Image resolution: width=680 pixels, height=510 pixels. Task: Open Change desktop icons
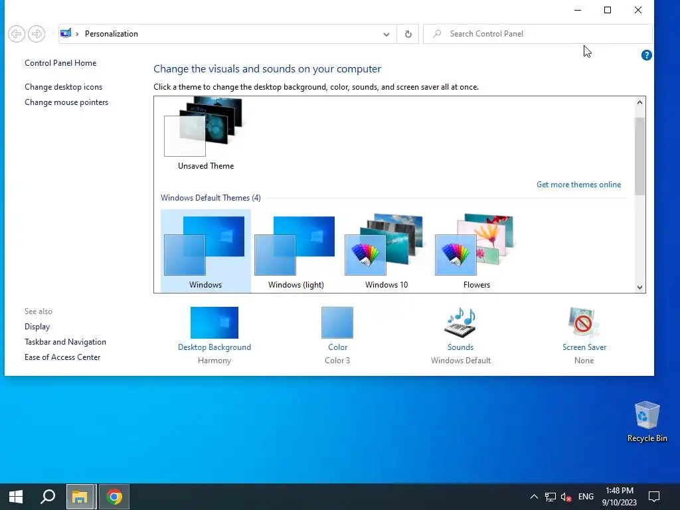[63, 87]
